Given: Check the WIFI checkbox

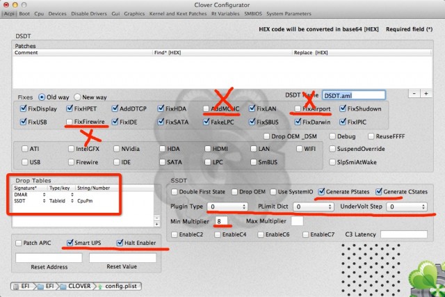Looking at the screenshot, I should (x=300, y=149).
